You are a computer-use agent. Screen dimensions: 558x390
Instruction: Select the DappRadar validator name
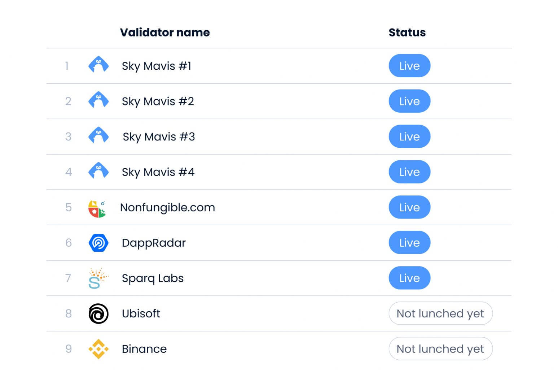(x=154, y=243)
